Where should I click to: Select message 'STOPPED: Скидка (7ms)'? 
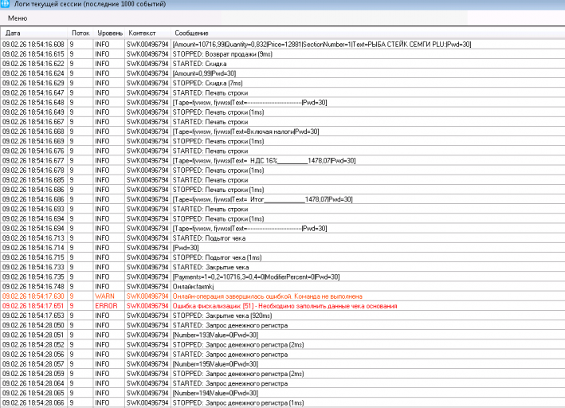(x=207, y=83)
